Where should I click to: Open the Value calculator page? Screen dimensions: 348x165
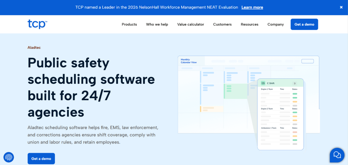coord(190,24)
